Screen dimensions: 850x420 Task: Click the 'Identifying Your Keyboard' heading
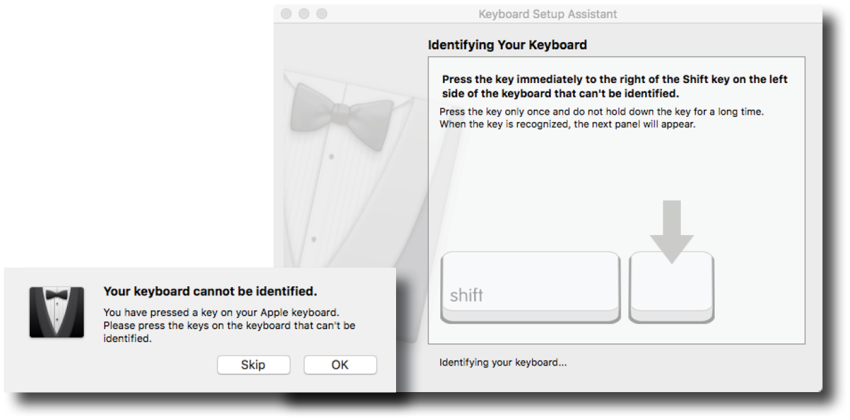(507, 45)
